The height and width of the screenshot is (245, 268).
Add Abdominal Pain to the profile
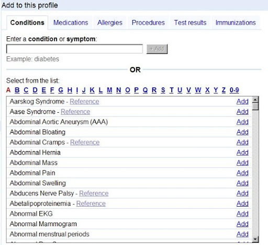tap(242, 173)
